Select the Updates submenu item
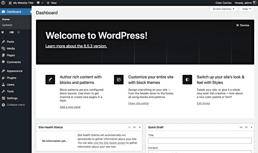Image resolution: width=258 pixels, height=153 pixels. coord(7,25)
